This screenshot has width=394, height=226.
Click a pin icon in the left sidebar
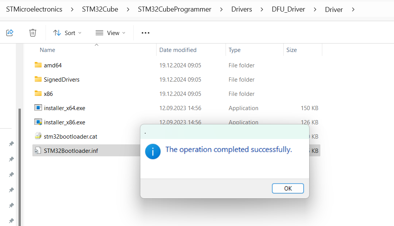point(11,144)
